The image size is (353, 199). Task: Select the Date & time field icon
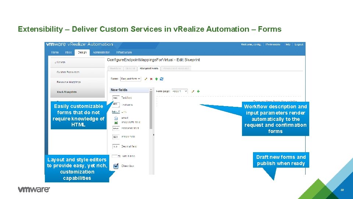[116, 156]
